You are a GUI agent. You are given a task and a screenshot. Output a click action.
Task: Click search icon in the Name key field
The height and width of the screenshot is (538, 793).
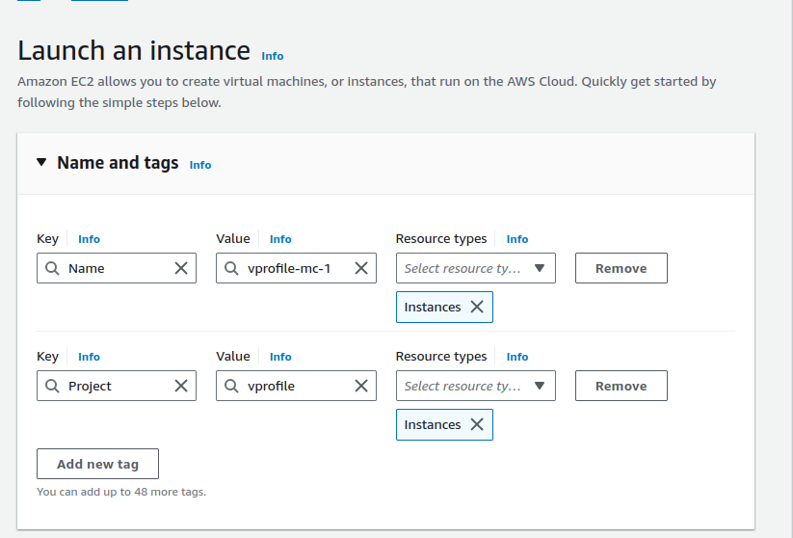[x=52, y=268]
